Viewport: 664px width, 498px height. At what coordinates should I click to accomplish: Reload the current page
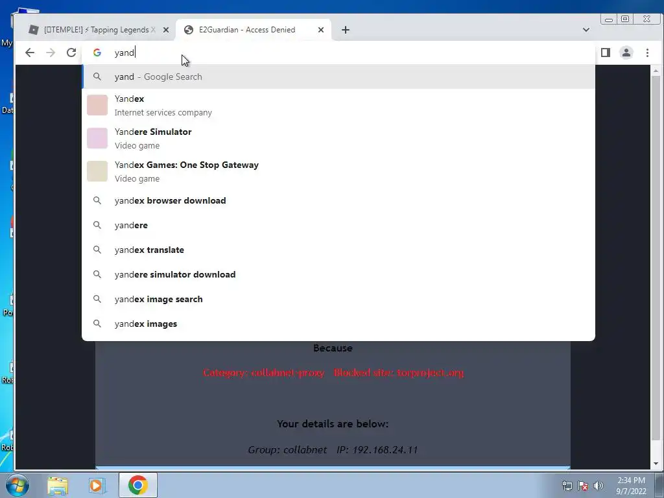pyautogui.click(x=71, y=53)
